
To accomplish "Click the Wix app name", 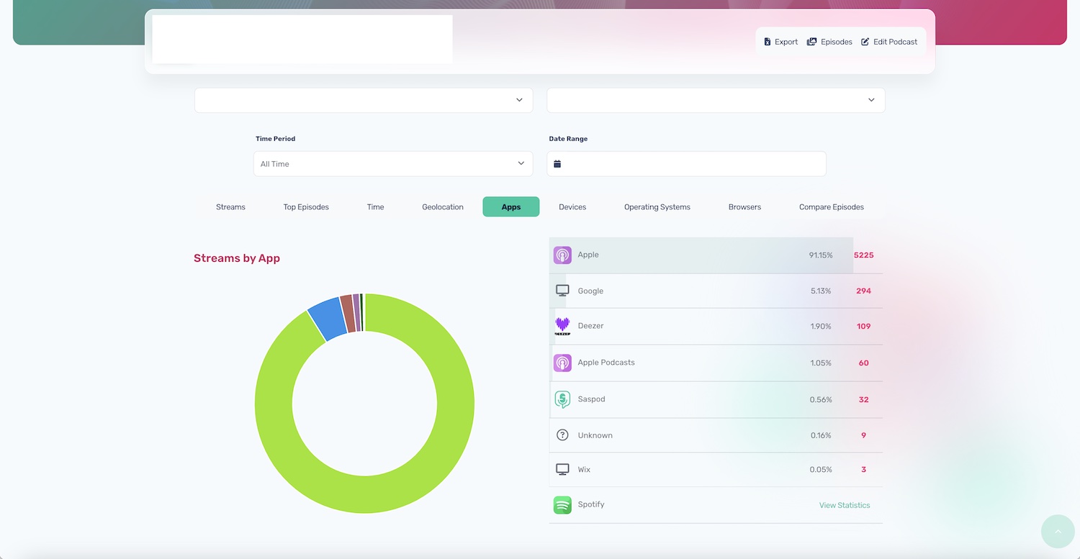I will [x=584, y=470].
